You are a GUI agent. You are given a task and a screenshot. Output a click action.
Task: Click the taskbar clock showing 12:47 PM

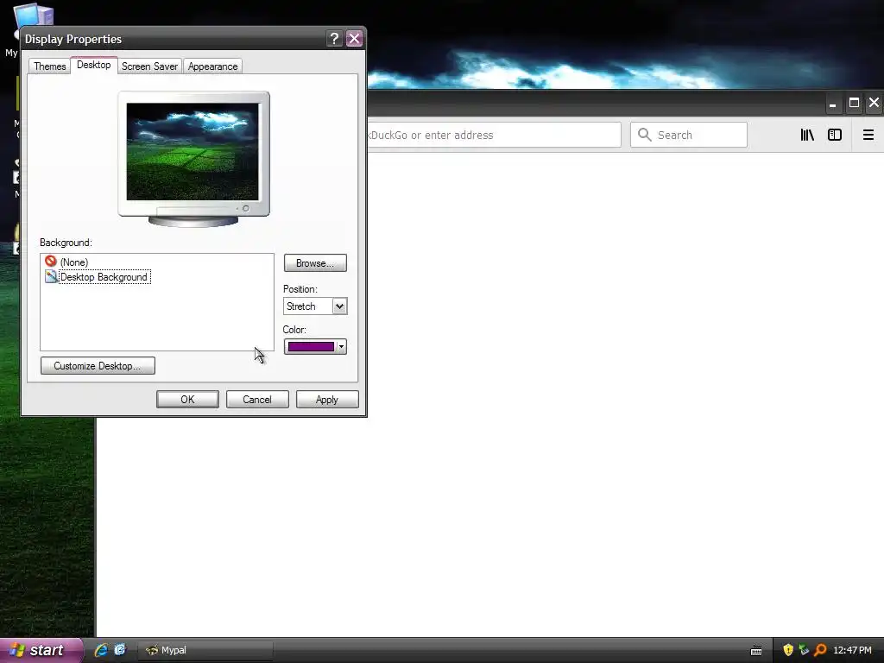pyautogui.click(x=852, y=650)
